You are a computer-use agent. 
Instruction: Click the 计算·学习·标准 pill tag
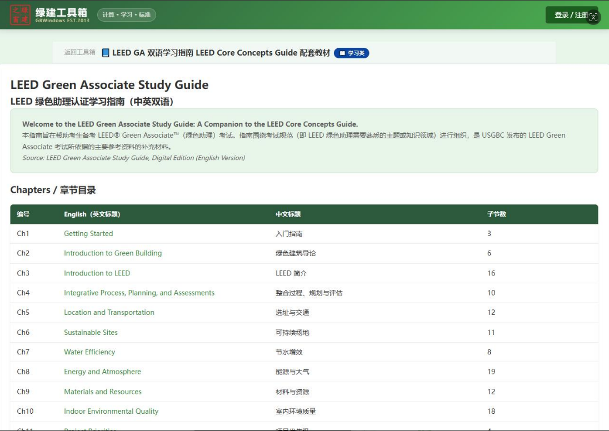point(127,15)
